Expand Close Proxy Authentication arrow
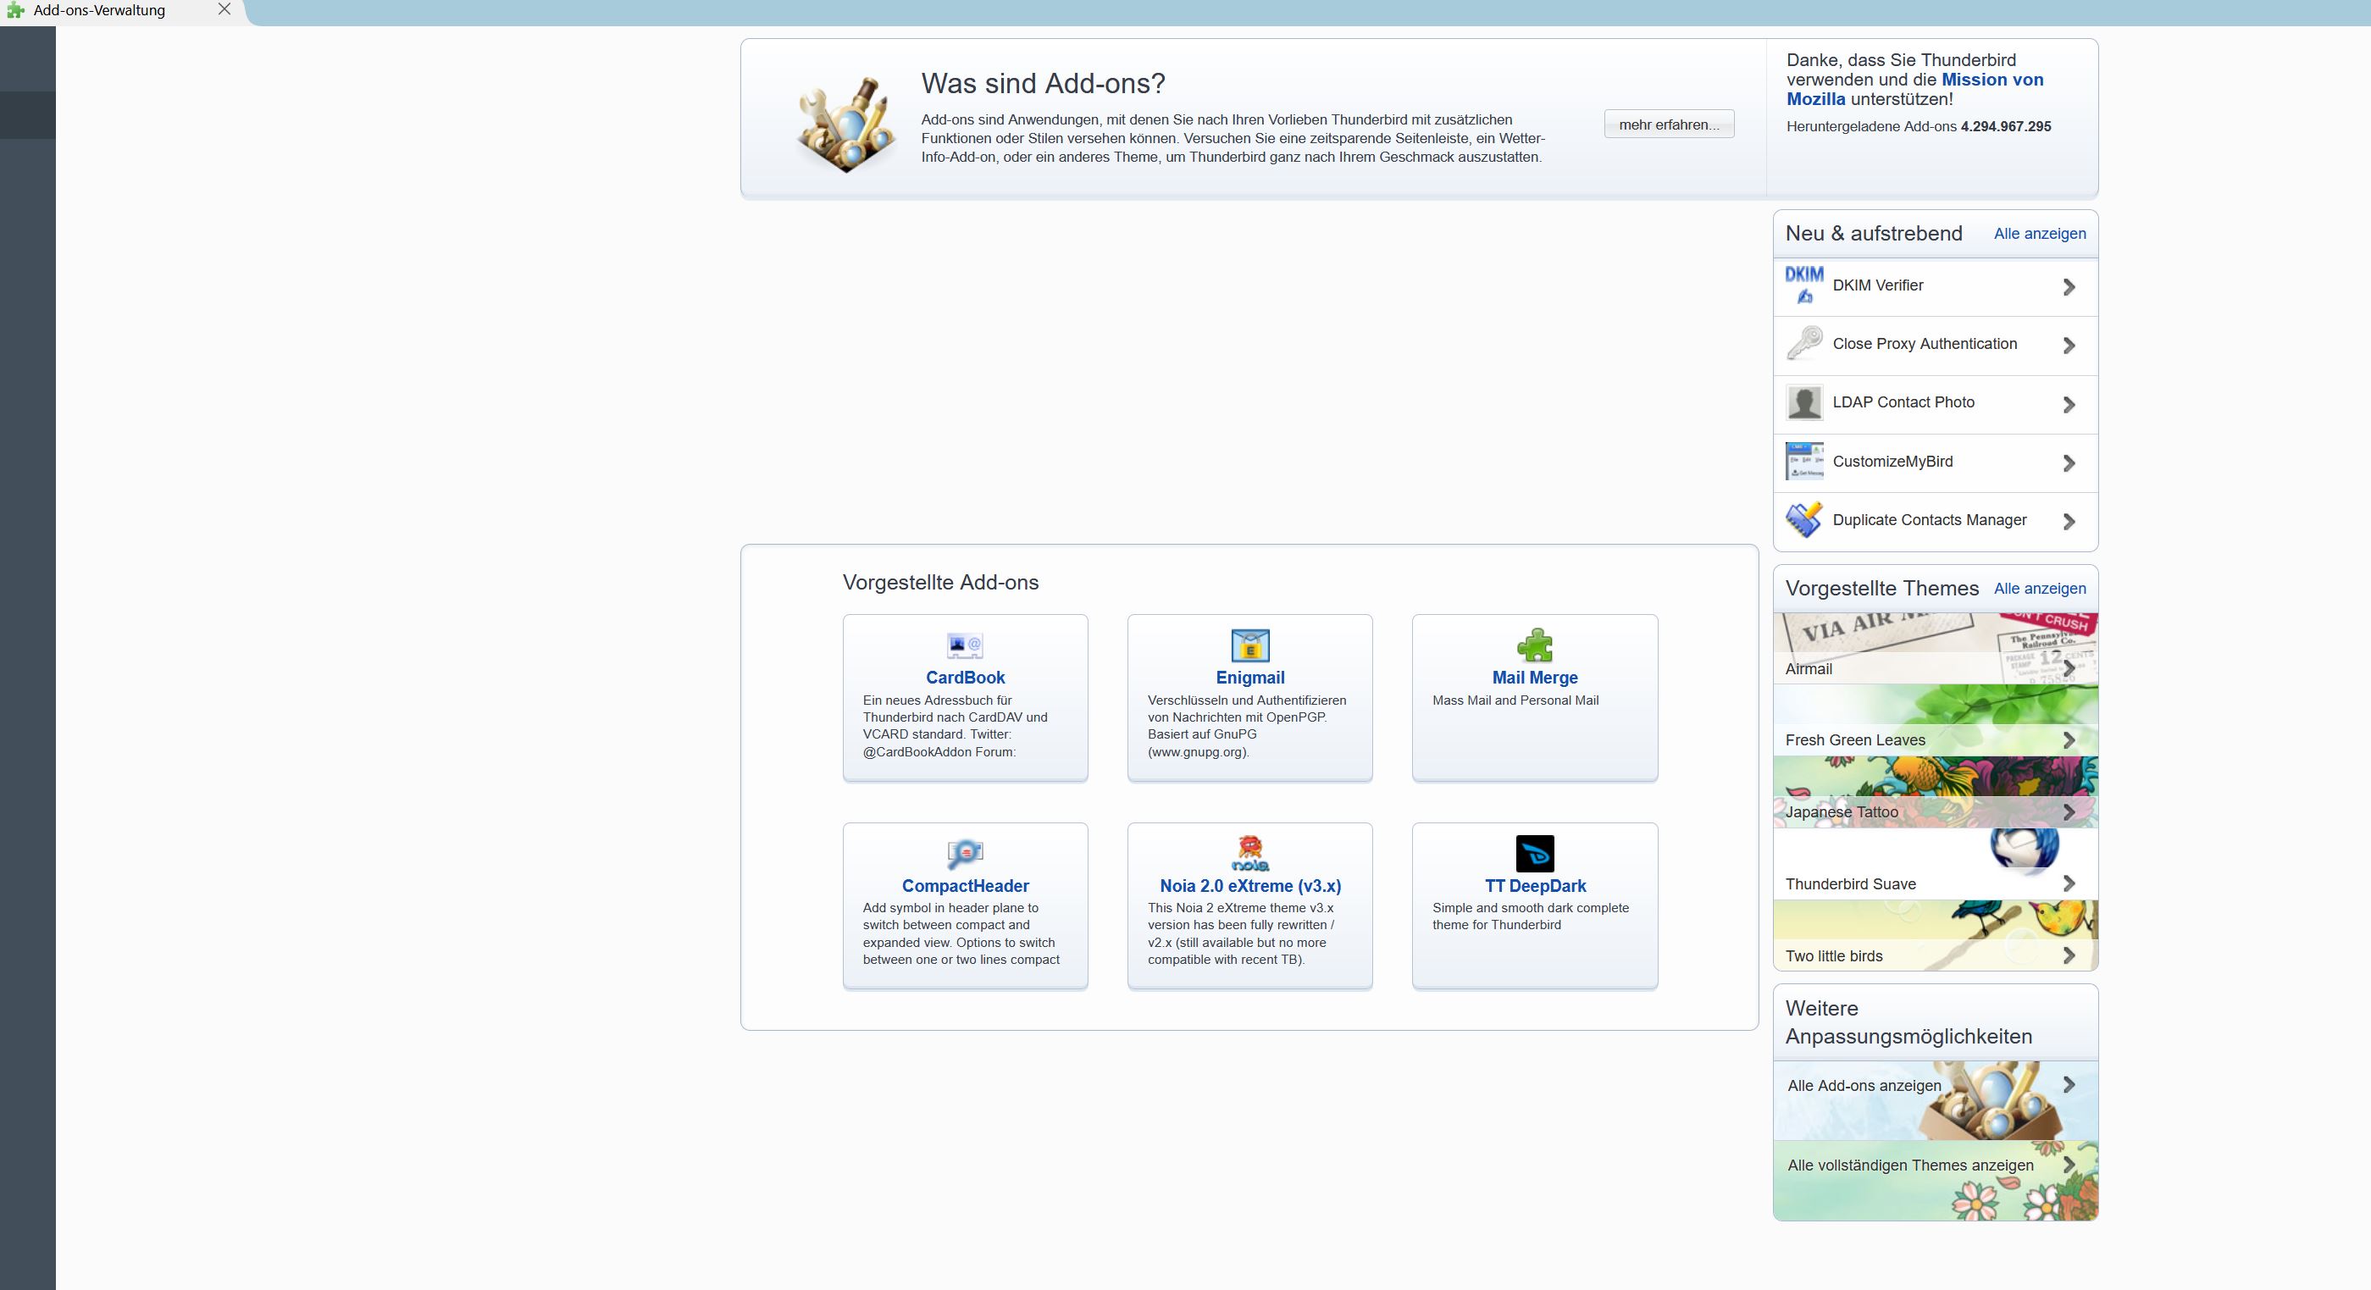Image resolution: width=2371 pixels, height=1290 pixels. 2069,345
